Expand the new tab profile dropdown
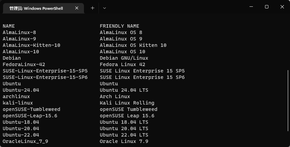290x147 pixels. point(105,8)
